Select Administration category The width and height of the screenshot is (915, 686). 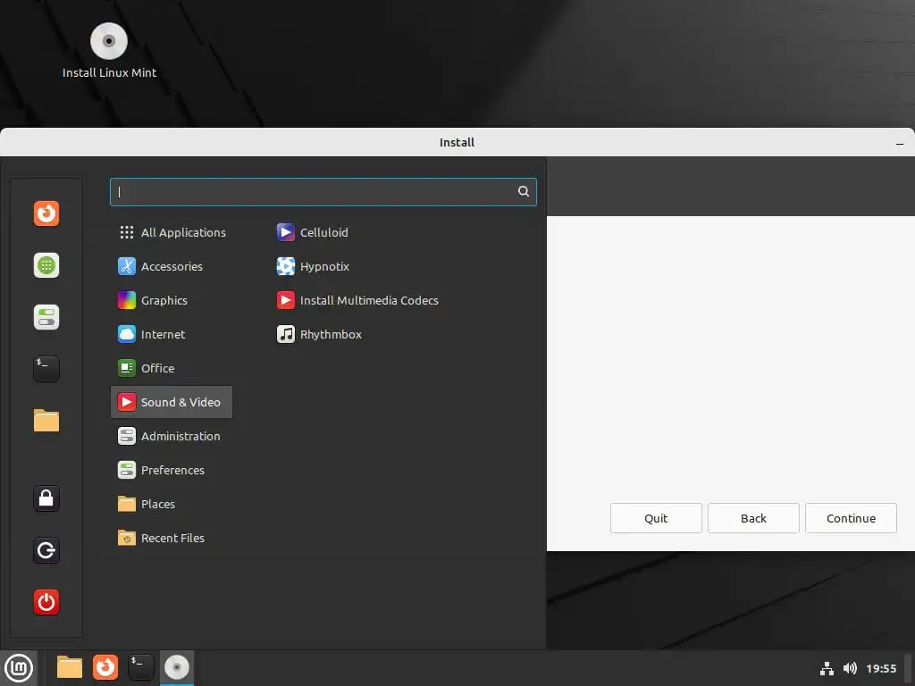(172, 436)
